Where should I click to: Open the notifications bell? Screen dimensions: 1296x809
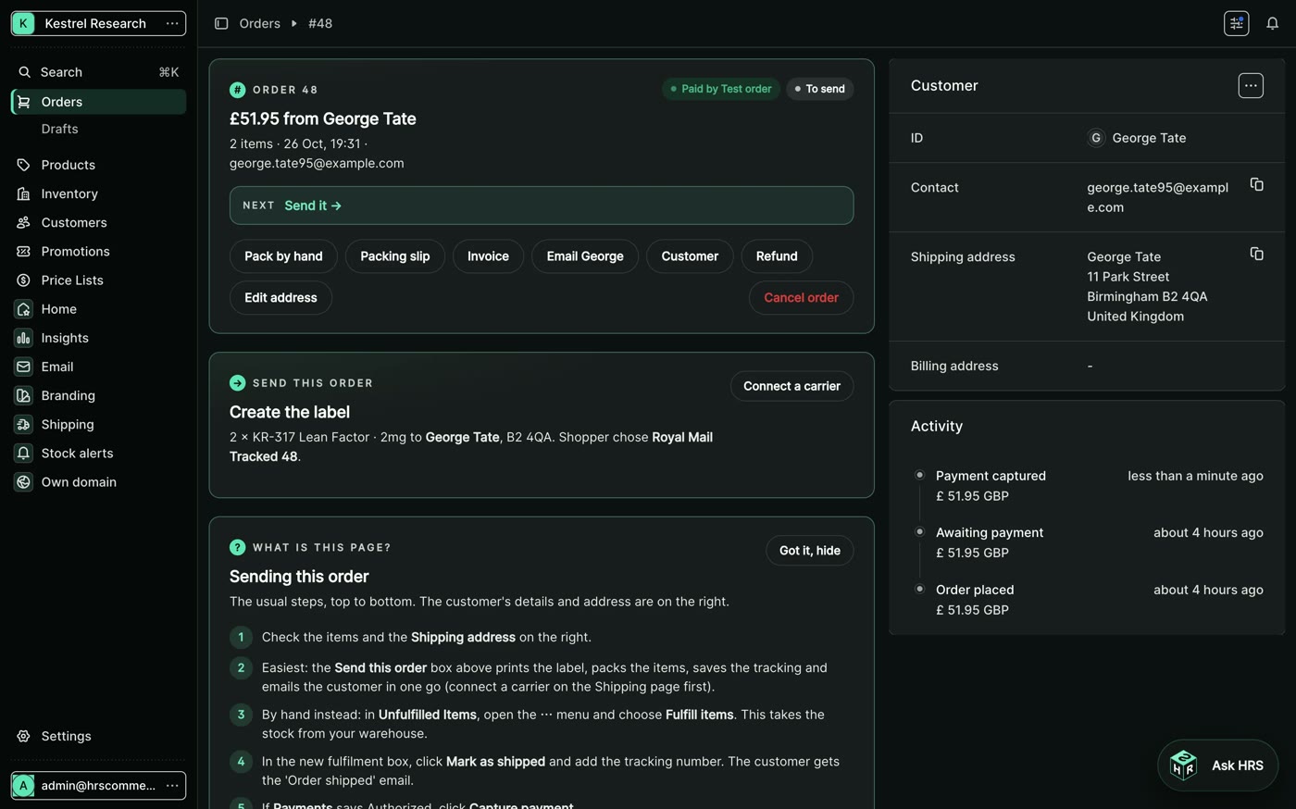[1272, 23]
